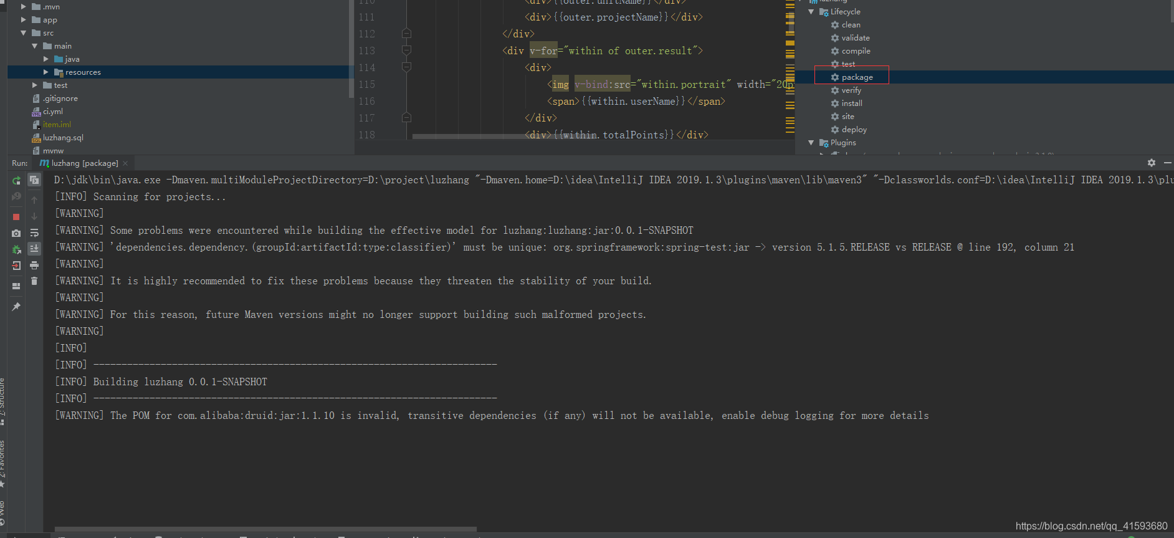Select the verify lifecycle goal
This screenshot has width=1174, height=538.
(851, 90)
